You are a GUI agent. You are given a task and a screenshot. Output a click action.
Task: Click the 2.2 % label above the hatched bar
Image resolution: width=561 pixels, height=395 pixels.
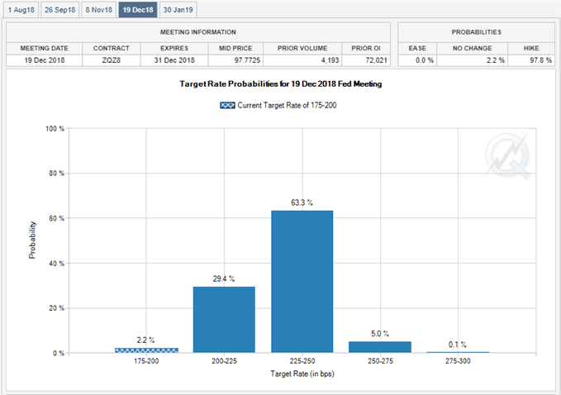coord(145,340)
